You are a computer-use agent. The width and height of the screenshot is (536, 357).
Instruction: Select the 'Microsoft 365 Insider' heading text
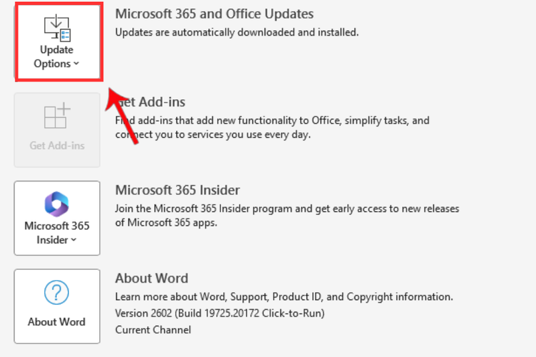(x=178, y=190)
